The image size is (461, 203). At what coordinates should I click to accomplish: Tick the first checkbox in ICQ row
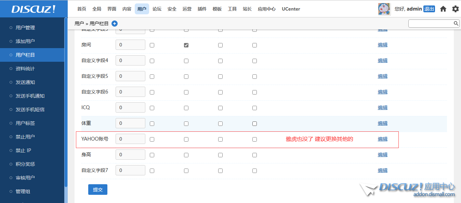(x=152, y=108)
